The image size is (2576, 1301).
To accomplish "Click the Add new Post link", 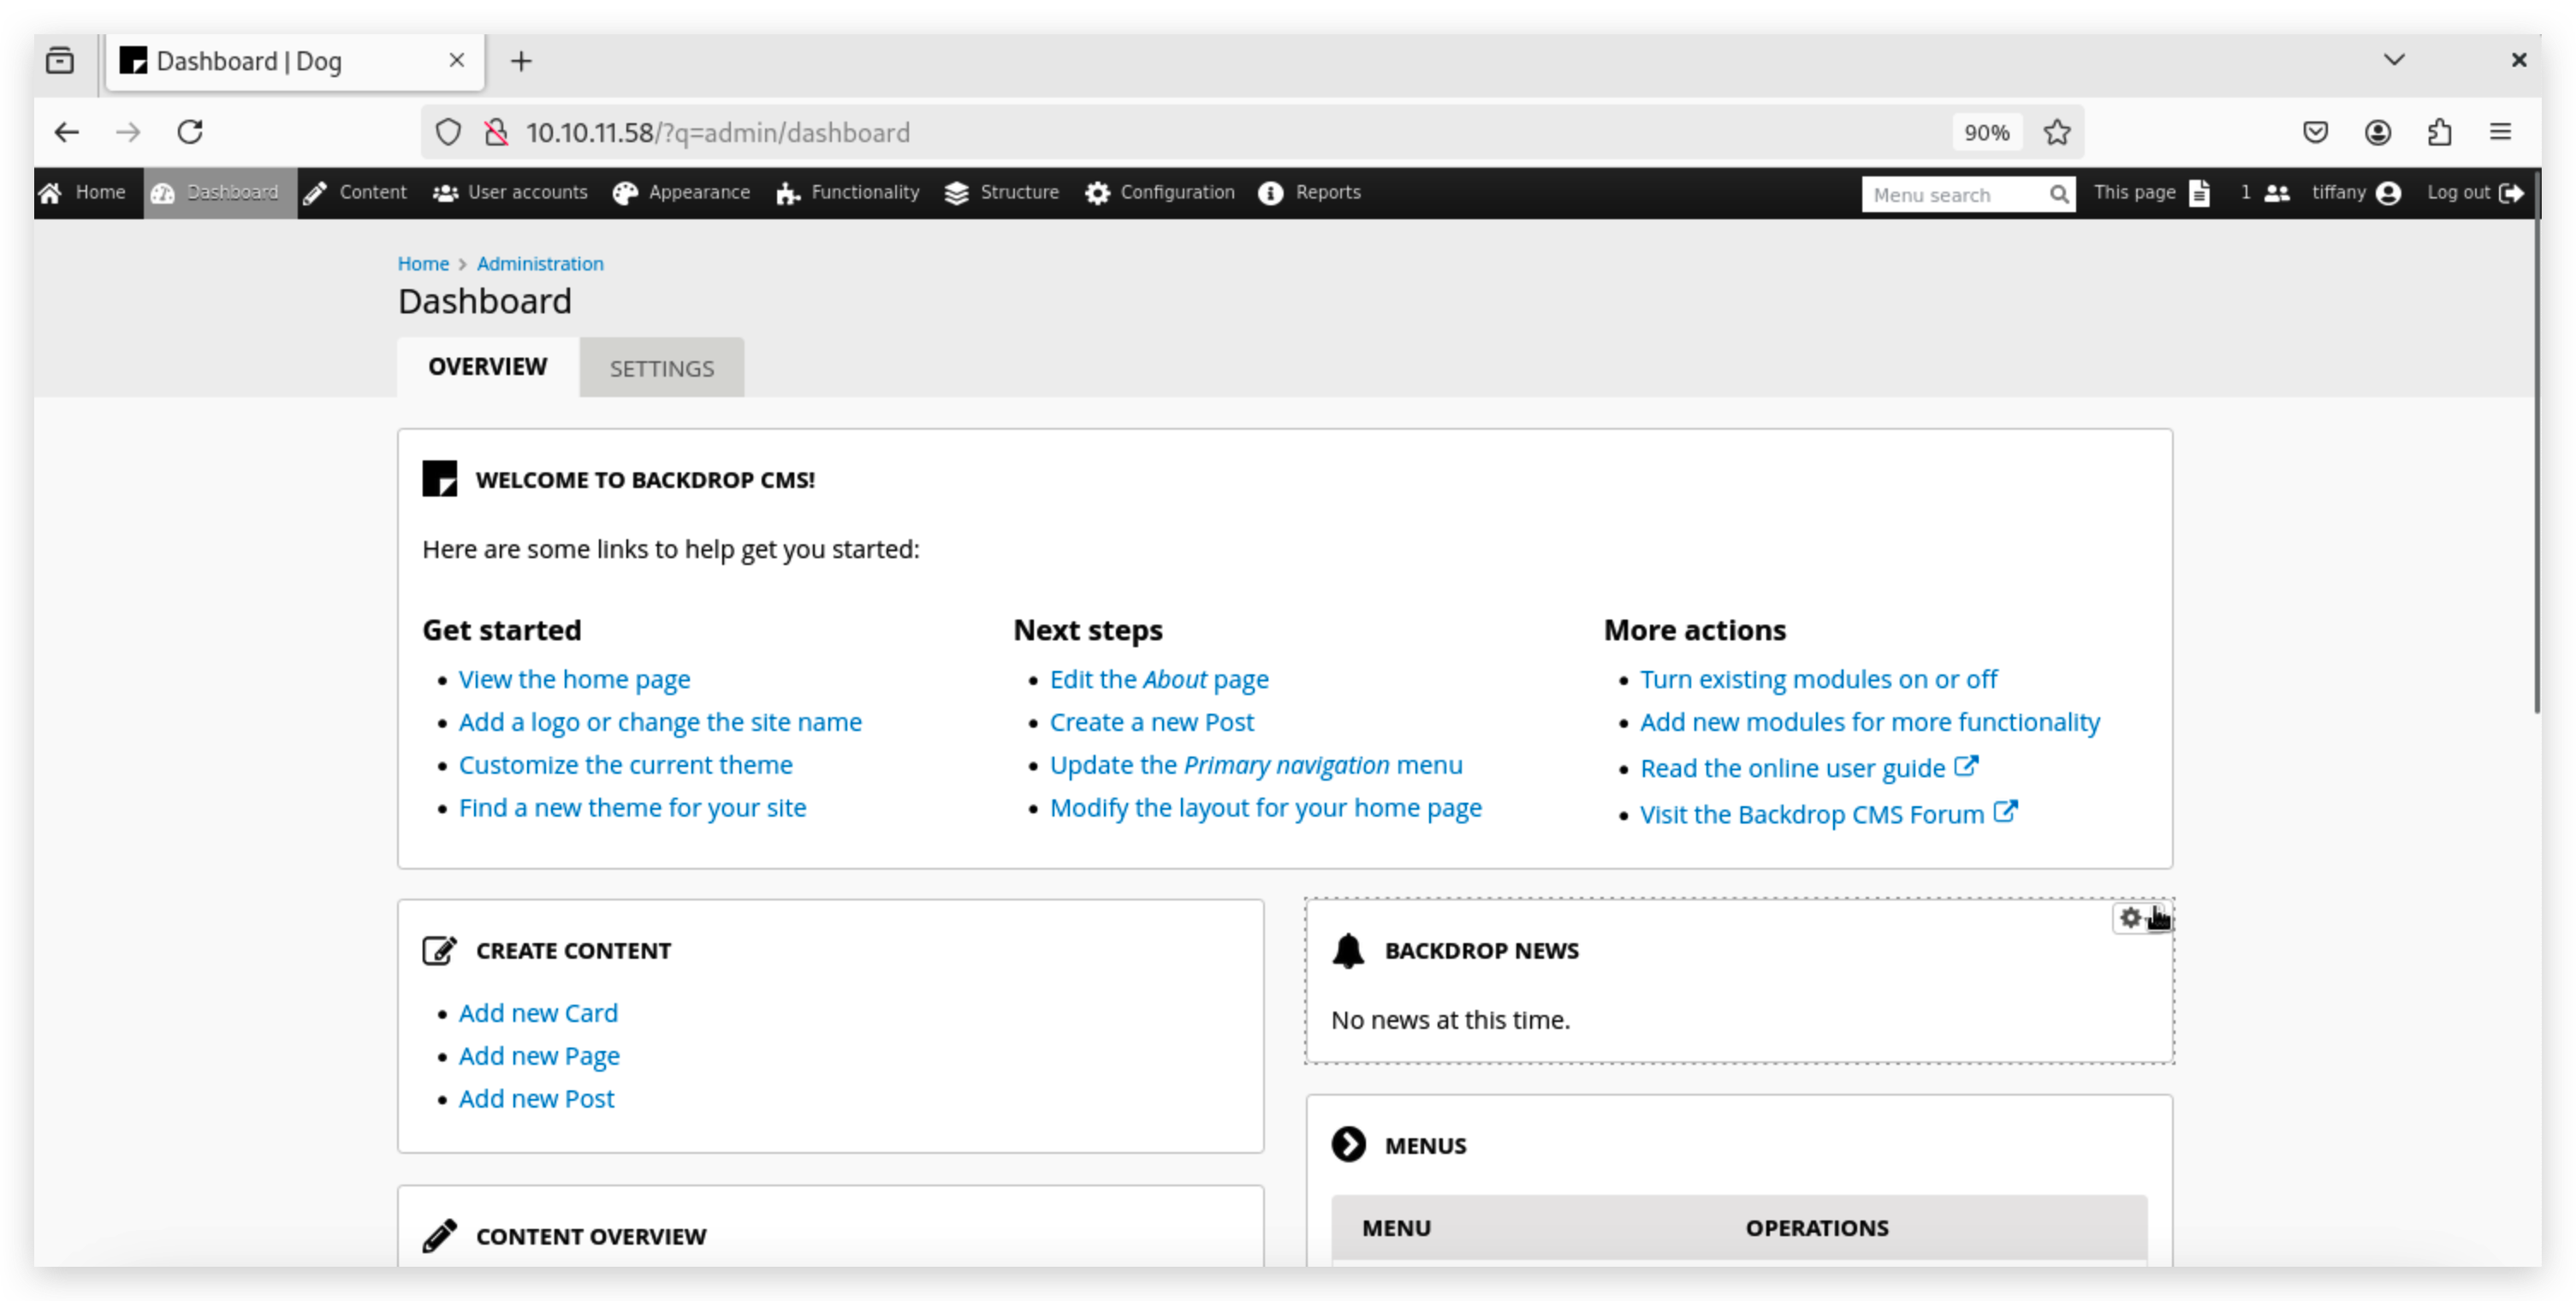I will [x=536, y=1098].
